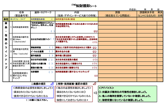Click the ↓商標の項目 label
This screenshot has width=166, height=105.
38,84
